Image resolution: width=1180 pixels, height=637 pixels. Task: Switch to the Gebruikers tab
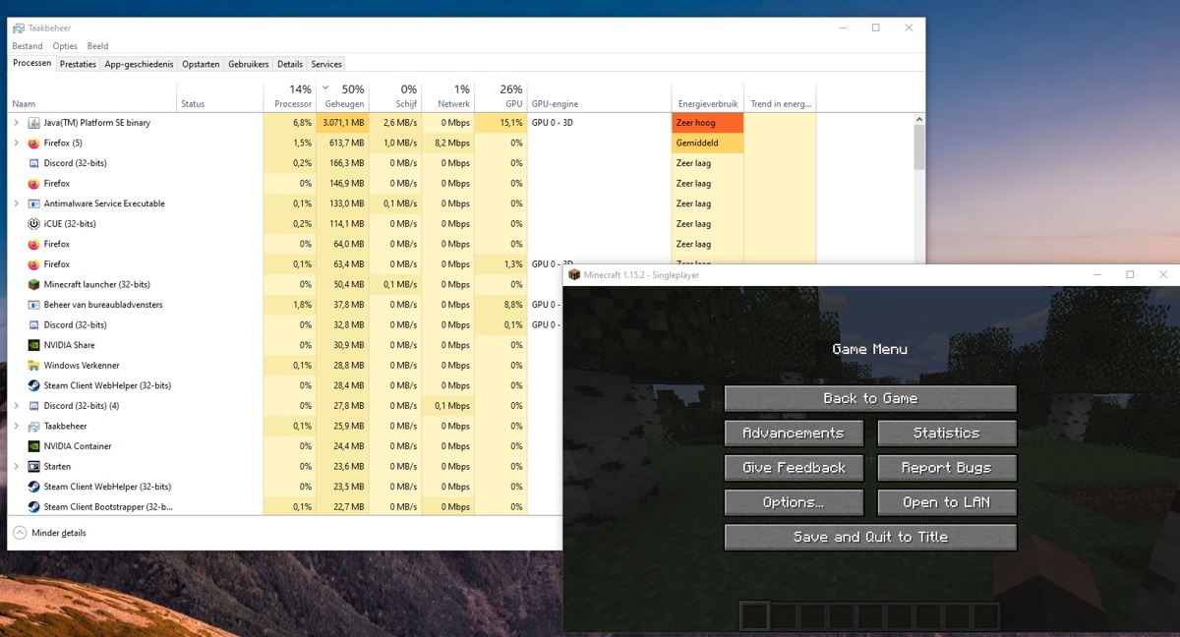pos(249,64)
